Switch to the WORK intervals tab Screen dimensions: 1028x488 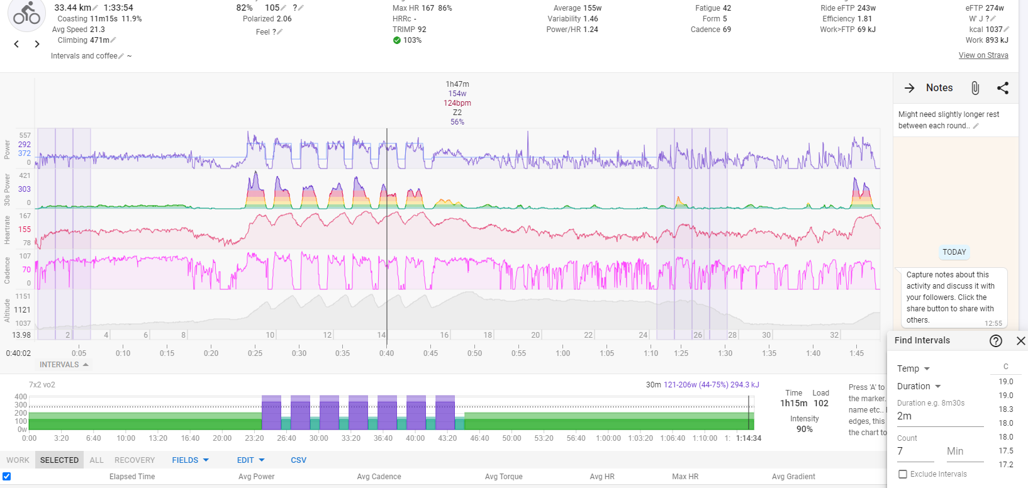tap(18, 460)
